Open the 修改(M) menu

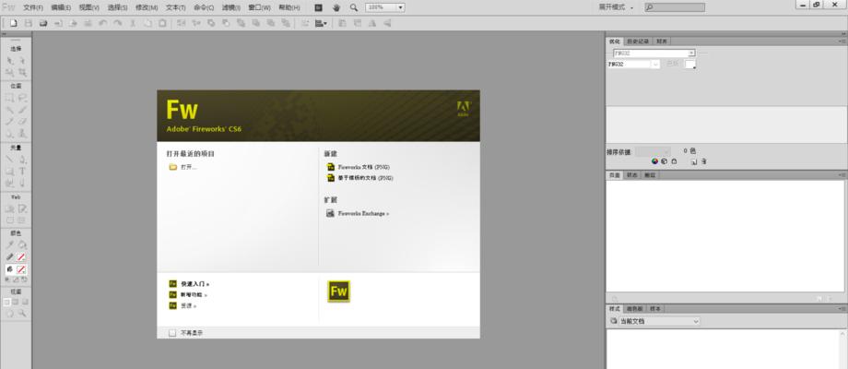(147, 7)
